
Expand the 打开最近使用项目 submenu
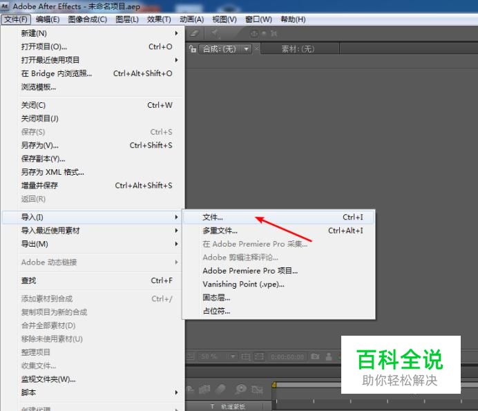(x=93, y=60)
